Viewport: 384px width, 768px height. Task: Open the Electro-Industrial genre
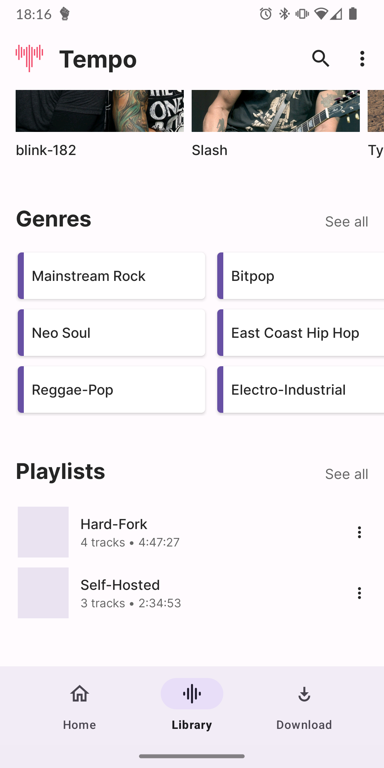(300, 390)
